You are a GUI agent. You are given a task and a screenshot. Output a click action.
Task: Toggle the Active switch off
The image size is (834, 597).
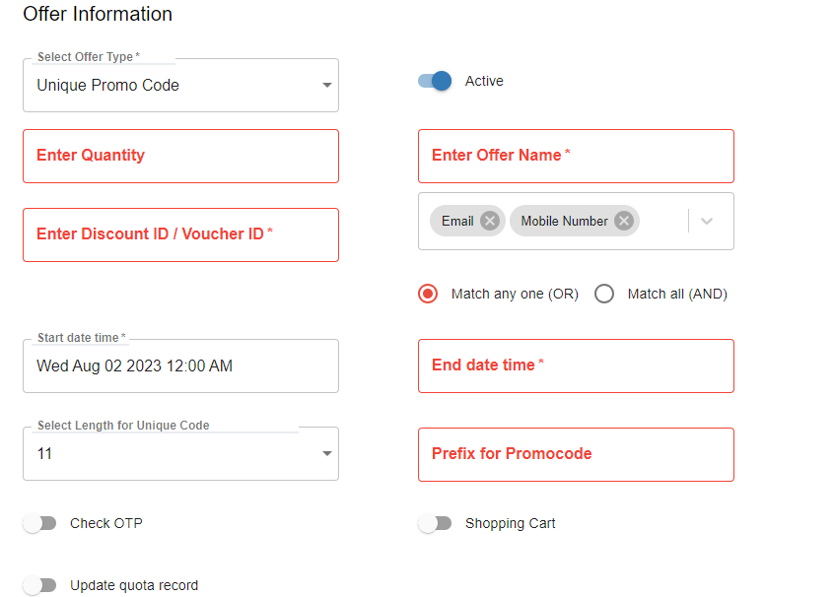point(436,81)
